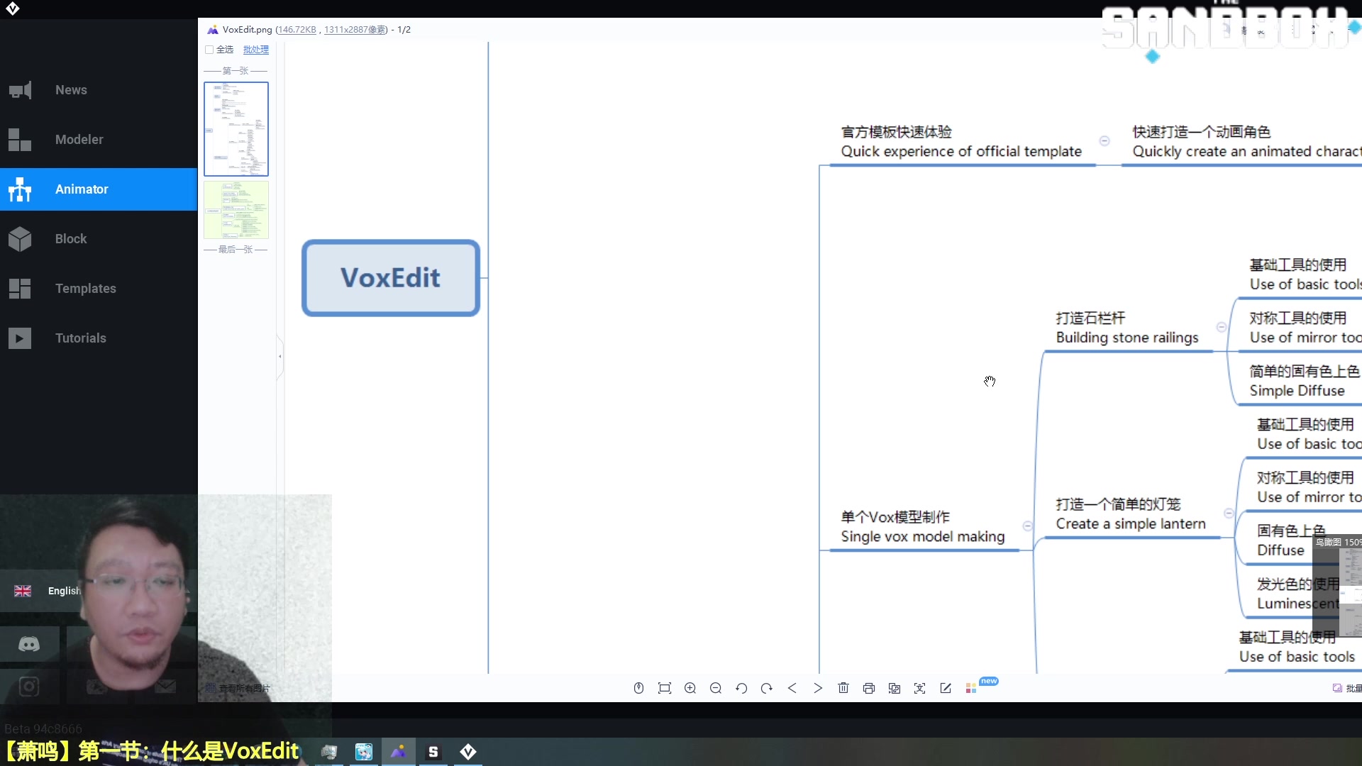The height and width of the screenshot is (766, 1362).
Task: Delete the image with the trash icon
Action: click(x=843, y=688)
